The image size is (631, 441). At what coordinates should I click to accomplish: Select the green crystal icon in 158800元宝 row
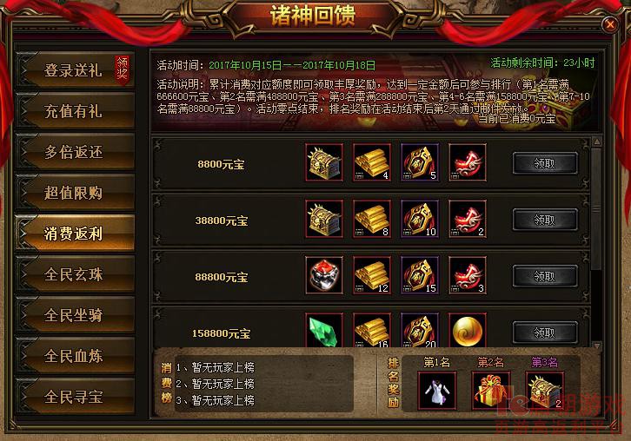[x=324, y=330]
